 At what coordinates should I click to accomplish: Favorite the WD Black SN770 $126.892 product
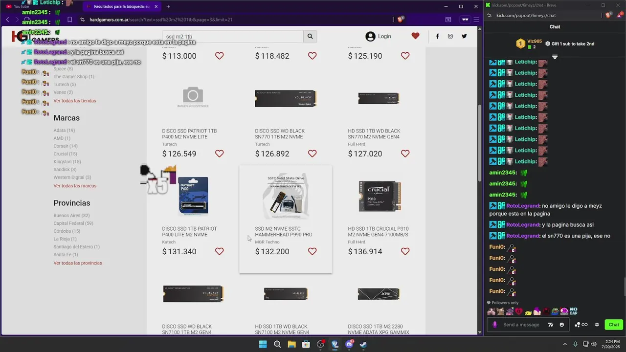[x=313, y=154]
